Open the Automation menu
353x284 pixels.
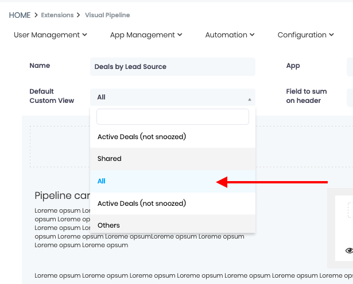(230, 35)
